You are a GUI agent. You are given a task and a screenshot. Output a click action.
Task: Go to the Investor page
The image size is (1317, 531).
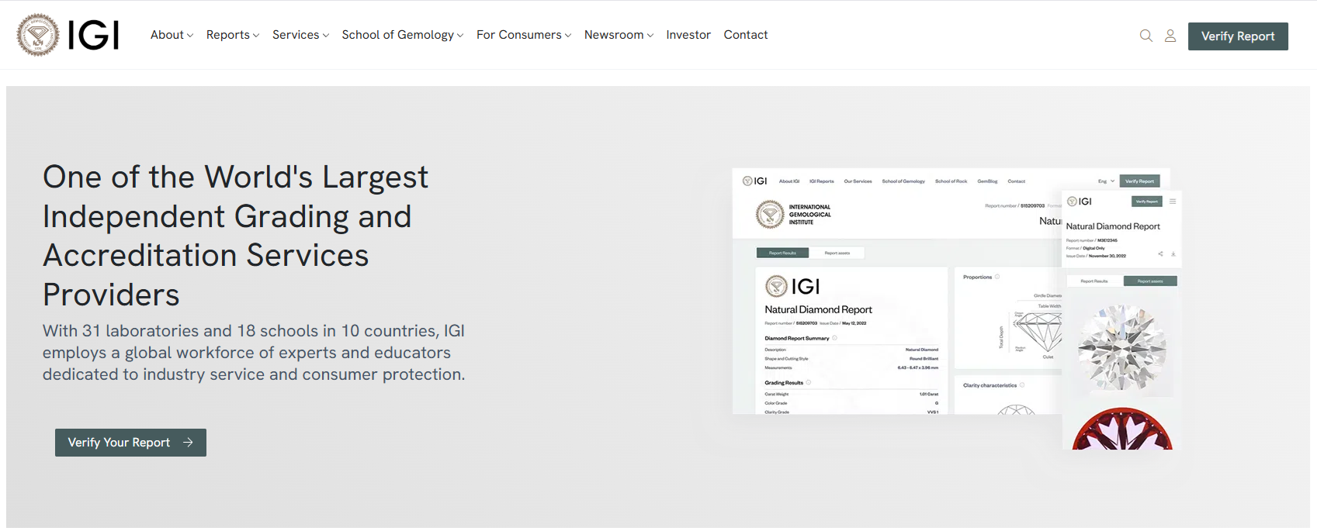(x=688, y=35)
